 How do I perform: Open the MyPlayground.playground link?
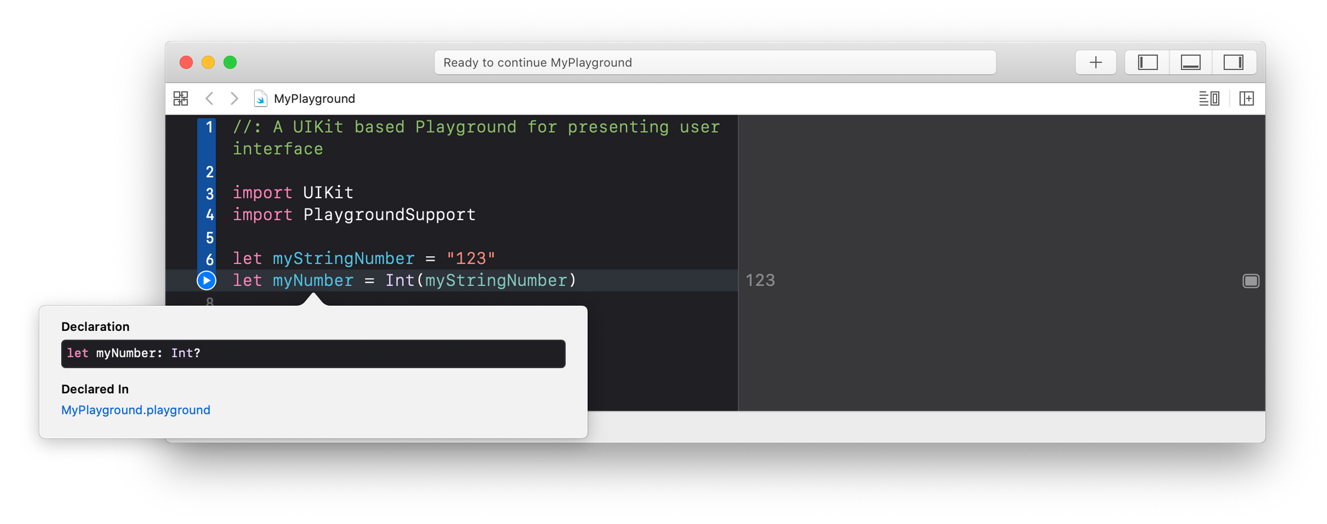(135, 410)
